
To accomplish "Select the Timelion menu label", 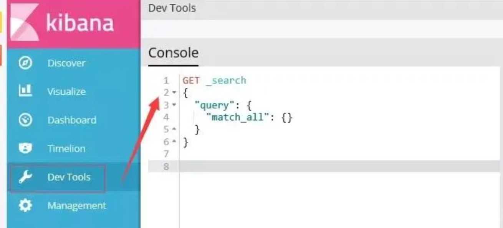I will tap(66, 149).
